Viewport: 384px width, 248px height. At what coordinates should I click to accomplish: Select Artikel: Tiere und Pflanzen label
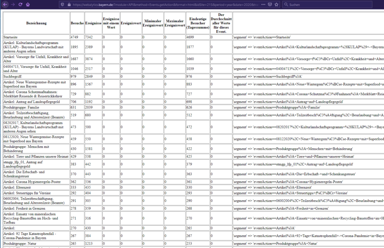(36, 156)
